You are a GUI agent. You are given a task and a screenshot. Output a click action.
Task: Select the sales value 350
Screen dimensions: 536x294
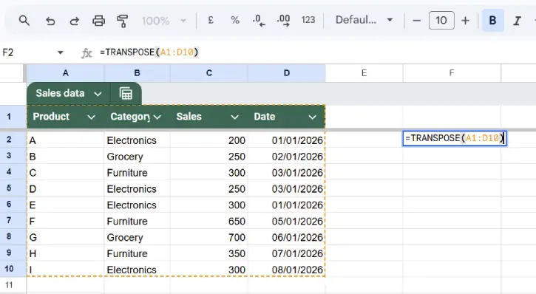point(209,253)
